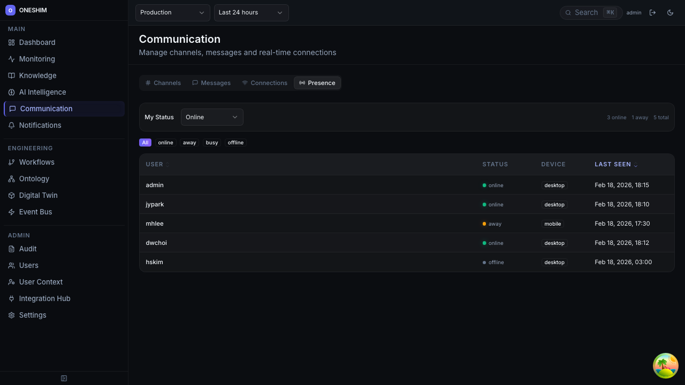Viewport: 685px width, 385px height.
Task: Open the Production environment dropdown
Action: 172,13
